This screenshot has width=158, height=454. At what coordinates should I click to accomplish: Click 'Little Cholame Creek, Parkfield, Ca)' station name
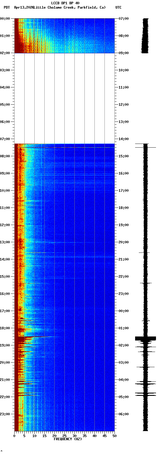point(69,7)
